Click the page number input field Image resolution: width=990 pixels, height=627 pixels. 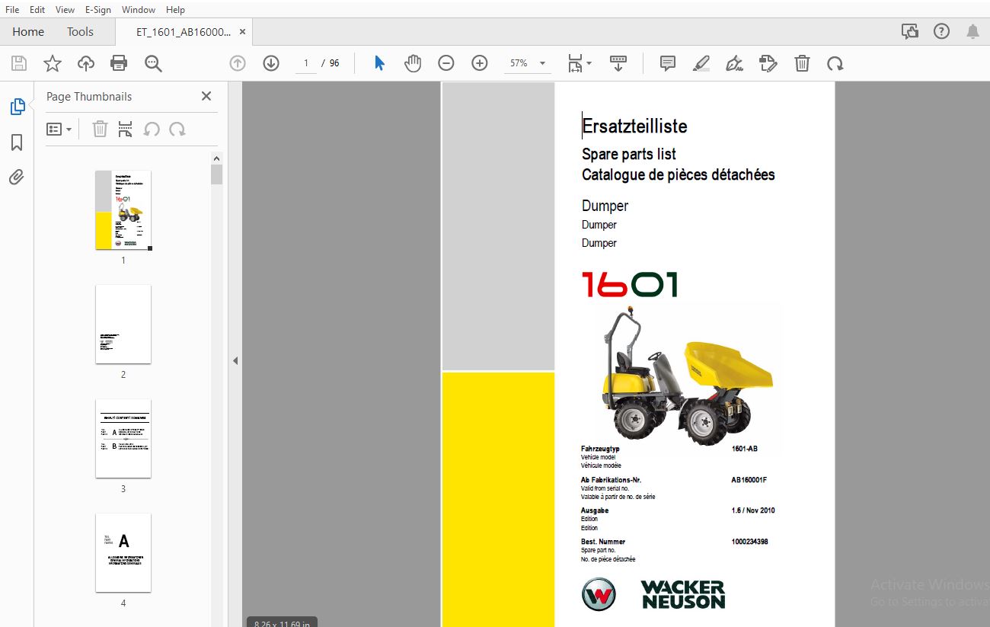[x=306, y=63]
